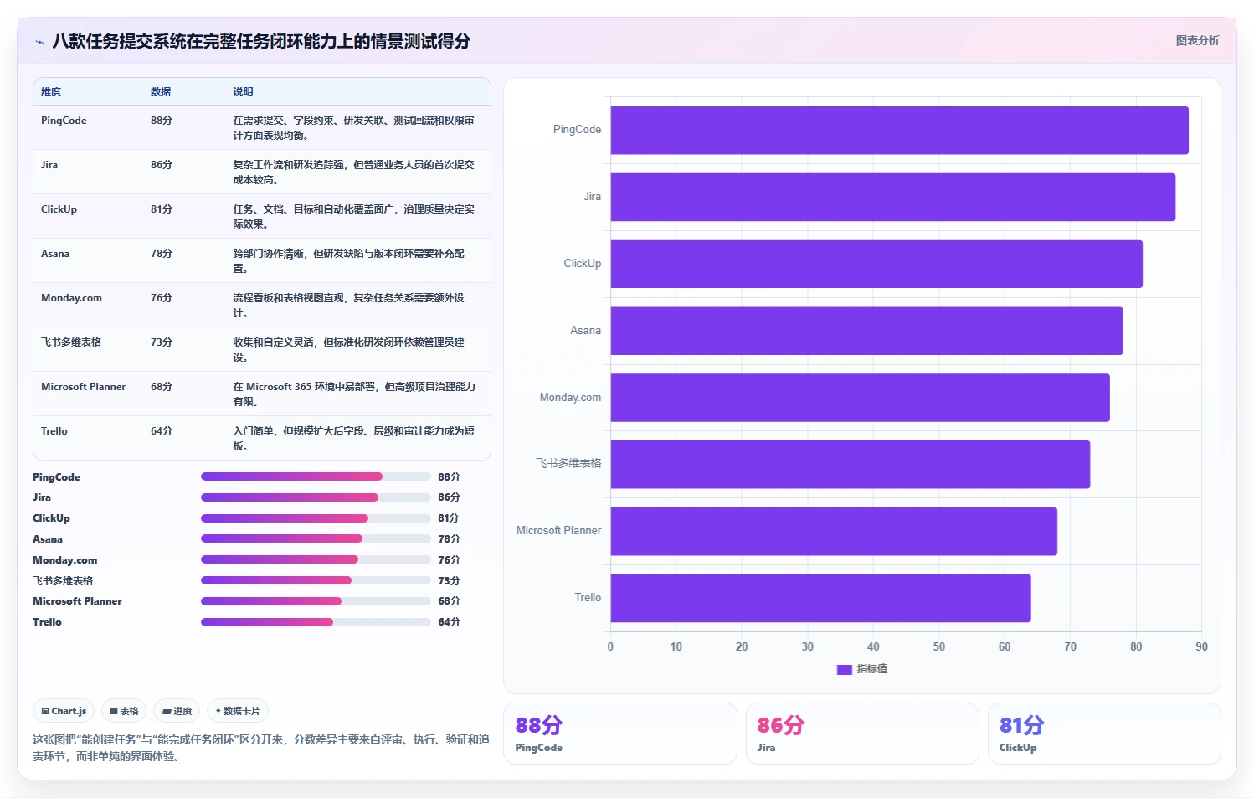
Task: Click the 81分 ClickUp data card
Action: click(1104, 734)
